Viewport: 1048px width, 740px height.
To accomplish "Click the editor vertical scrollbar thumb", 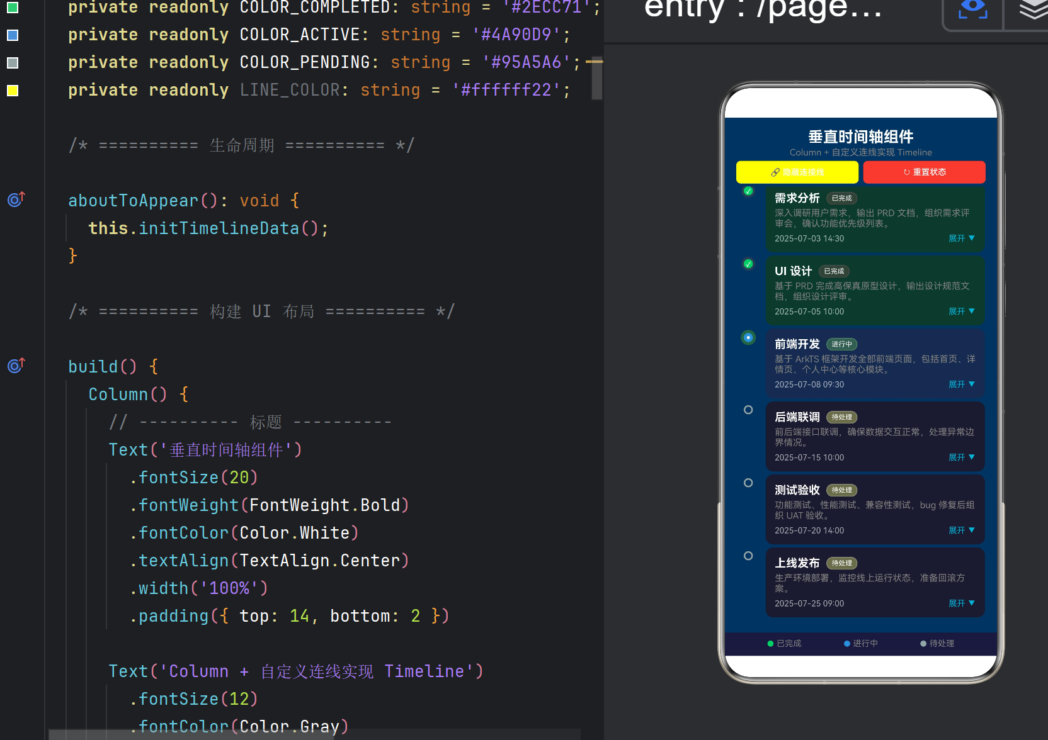I will tap(597, 79).
